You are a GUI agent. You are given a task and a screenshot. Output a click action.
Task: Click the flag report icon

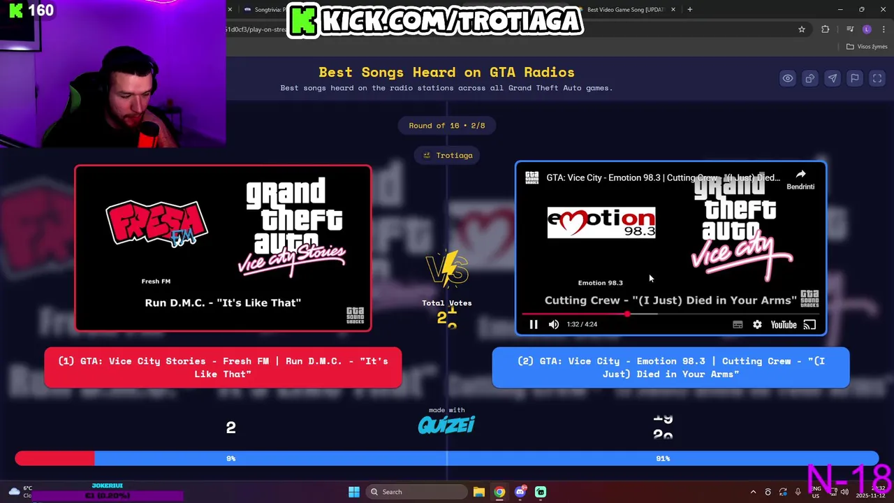854,78
